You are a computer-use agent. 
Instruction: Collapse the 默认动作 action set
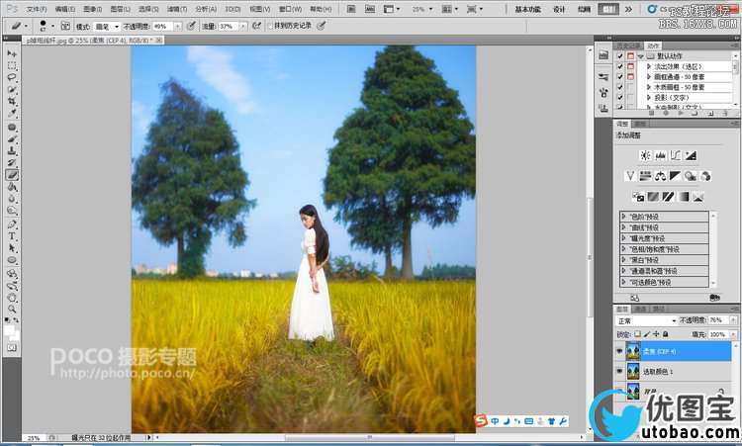pyautogui.click(x=641, y=56)
